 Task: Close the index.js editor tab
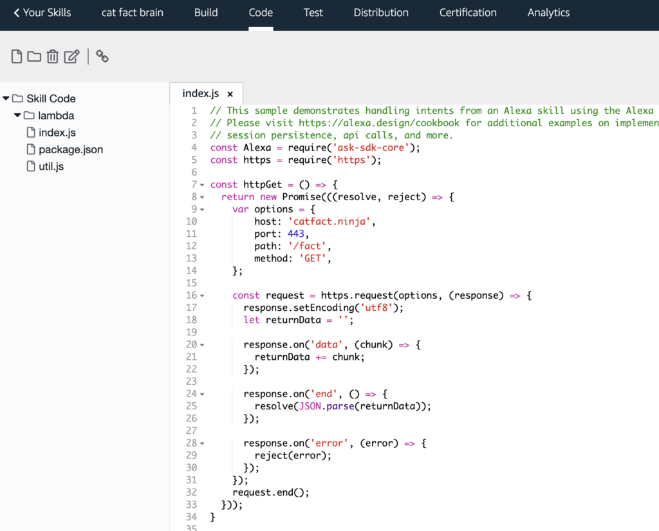click(x=230, y=94)
